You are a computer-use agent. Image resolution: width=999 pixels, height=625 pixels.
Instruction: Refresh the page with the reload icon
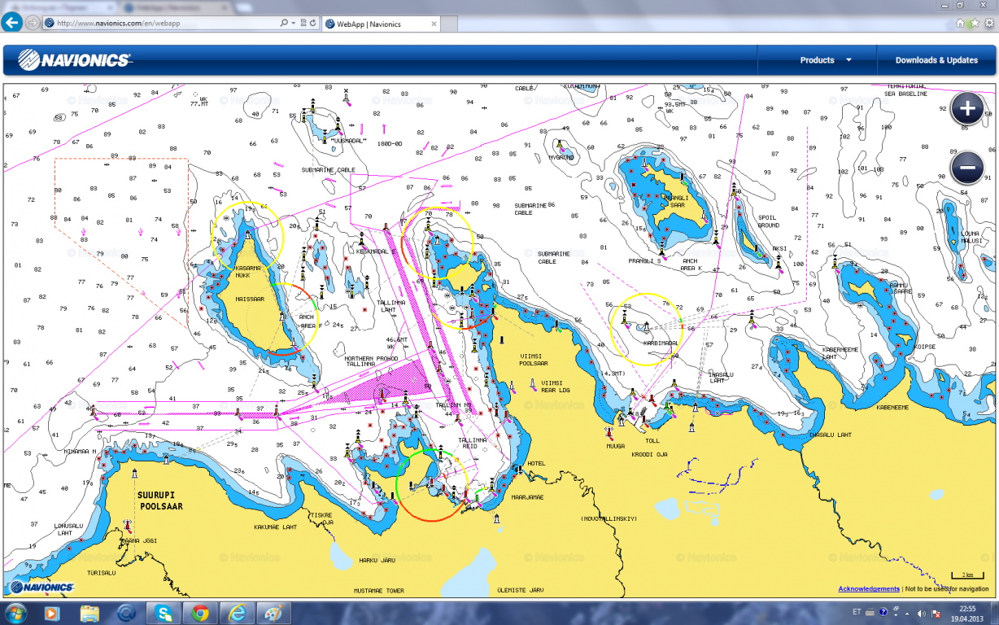[313, 24]
